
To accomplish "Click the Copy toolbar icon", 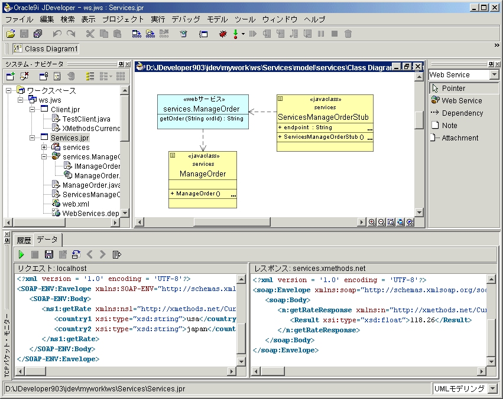I will (104, 34).
